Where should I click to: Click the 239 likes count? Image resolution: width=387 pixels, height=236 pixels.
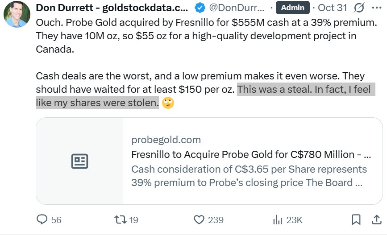click(x=216, y=219)
